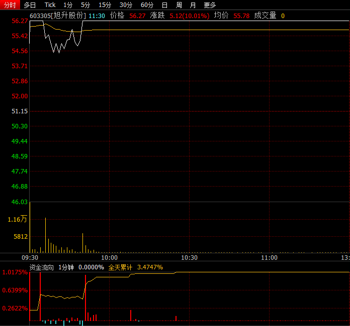Click the 52.86 price axis label

click(20, 81)
